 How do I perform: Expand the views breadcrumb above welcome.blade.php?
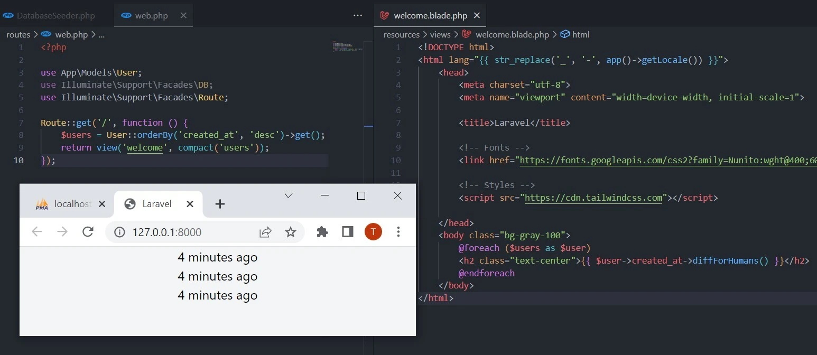click(x=440, y=34)
